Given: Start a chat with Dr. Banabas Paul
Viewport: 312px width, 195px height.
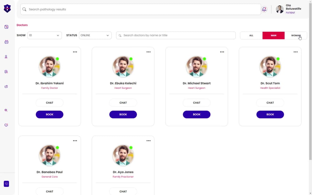Looking at the screenshot, I should [50, 191].
